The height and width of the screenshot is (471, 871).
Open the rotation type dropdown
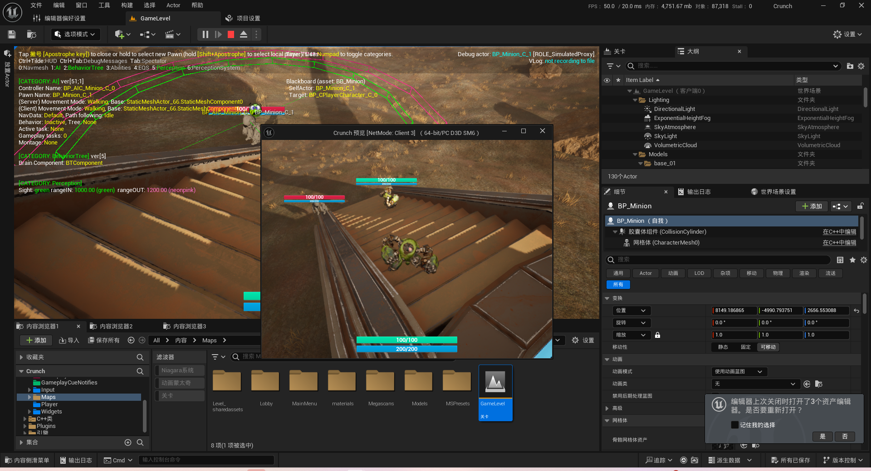click(631, 323)
